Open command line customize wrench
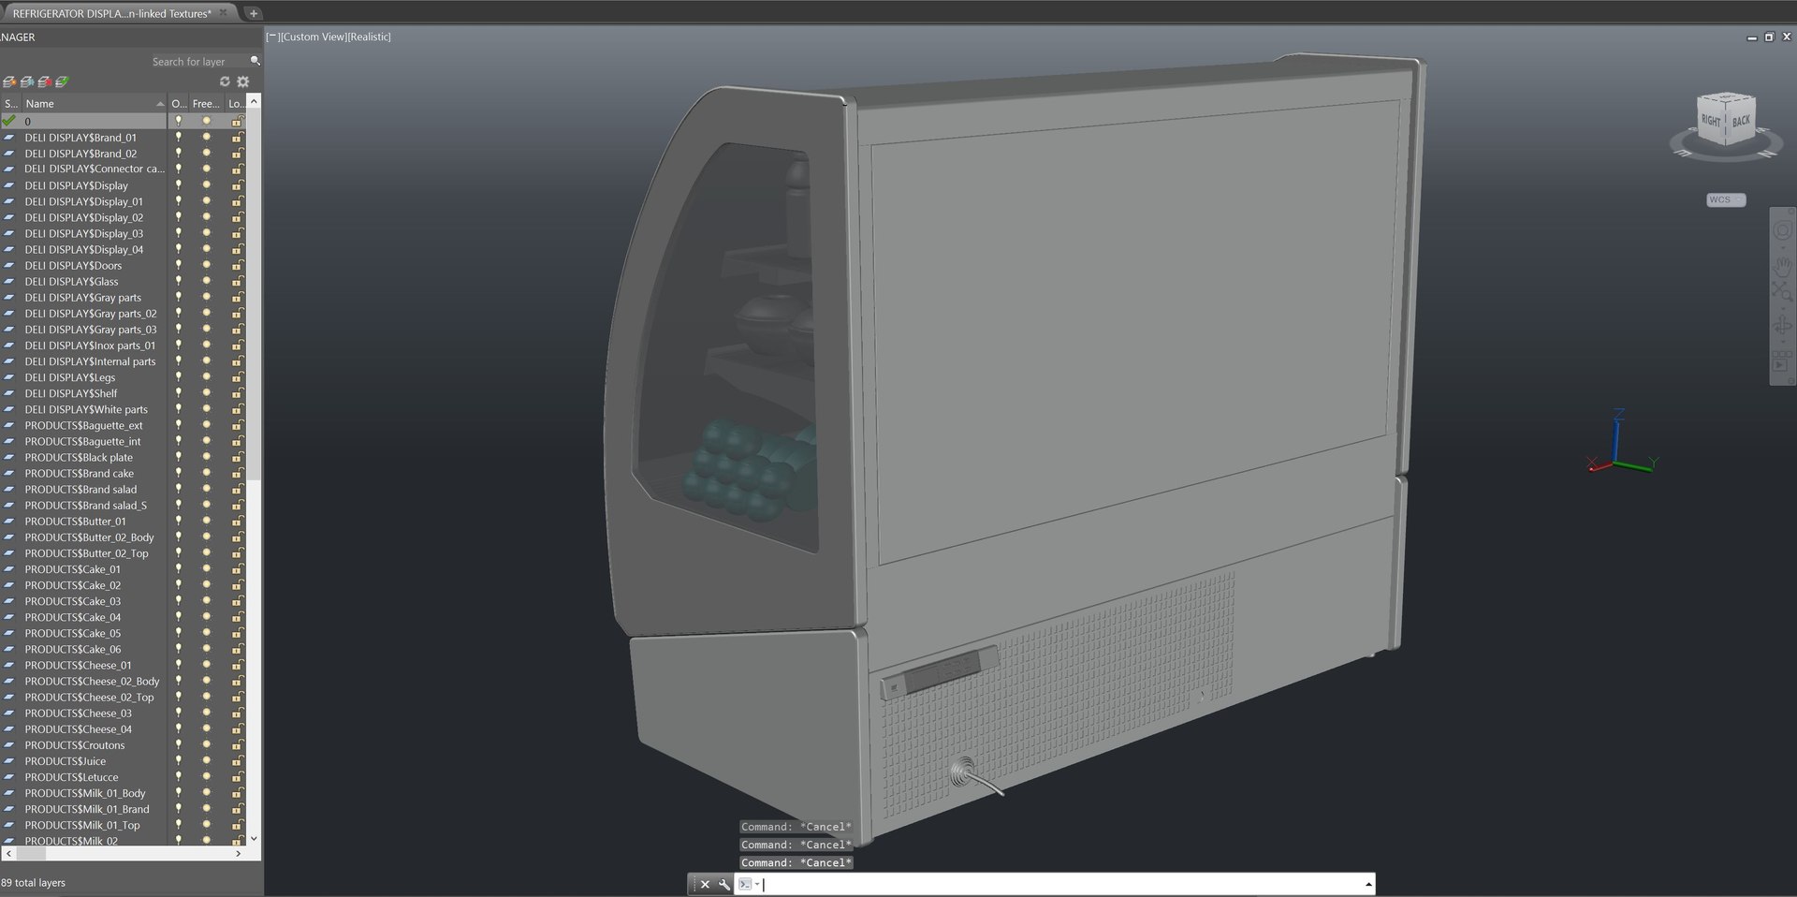The width and height of the screenshot is (1797, 897). 723,884
